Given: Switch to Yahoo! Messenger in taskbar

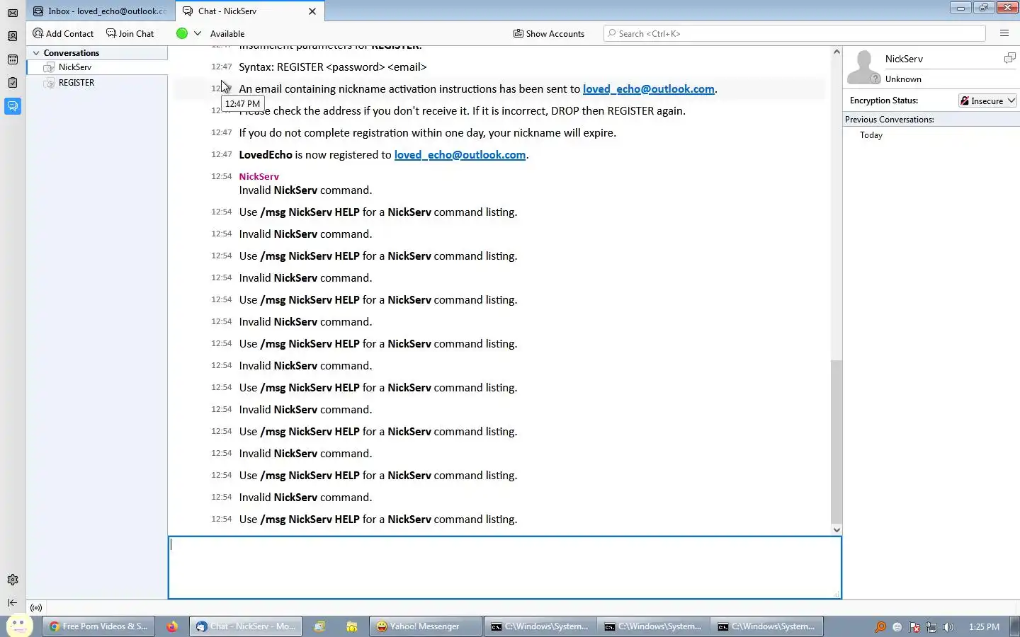Looking at the screenshot, I should 424,626.
